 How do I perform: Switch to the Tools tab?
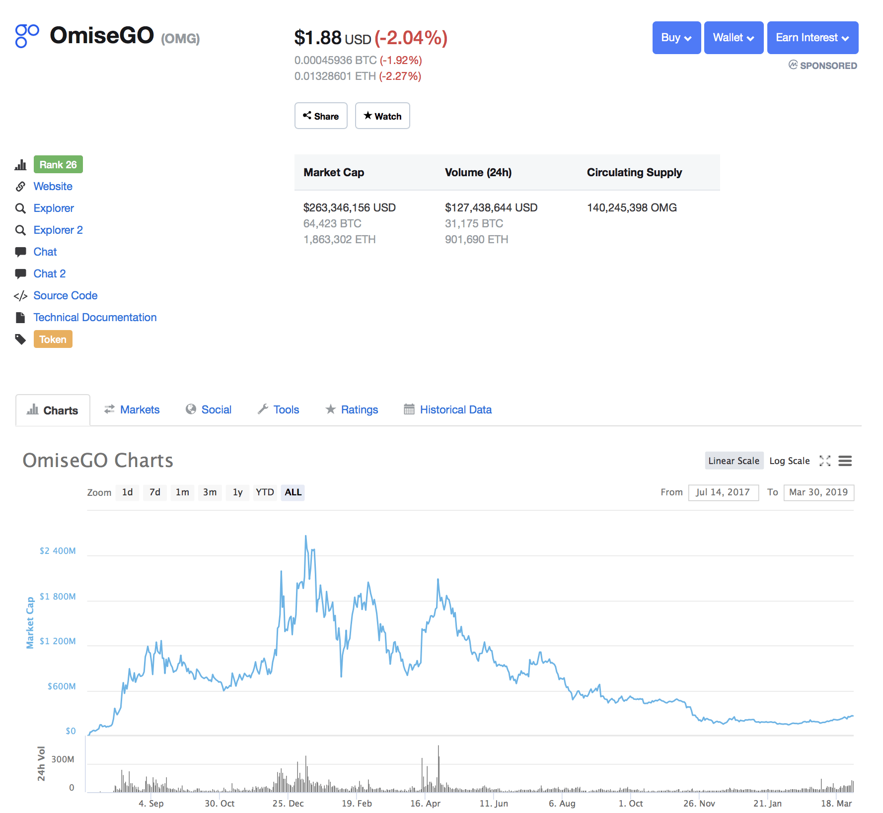click(278, 409)
